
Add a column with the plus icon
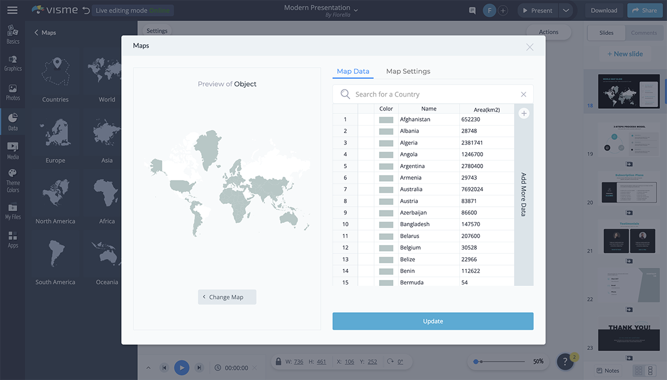524,113
